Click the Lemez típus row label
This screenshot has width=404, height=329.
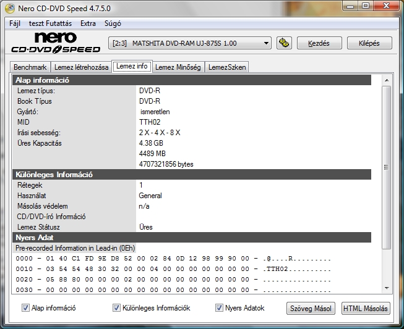36,91
